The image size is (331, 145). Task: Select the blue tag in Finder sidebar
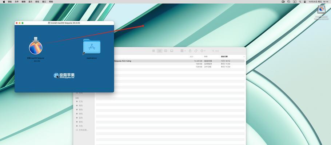pyautogui.click(x=80, y=118)
